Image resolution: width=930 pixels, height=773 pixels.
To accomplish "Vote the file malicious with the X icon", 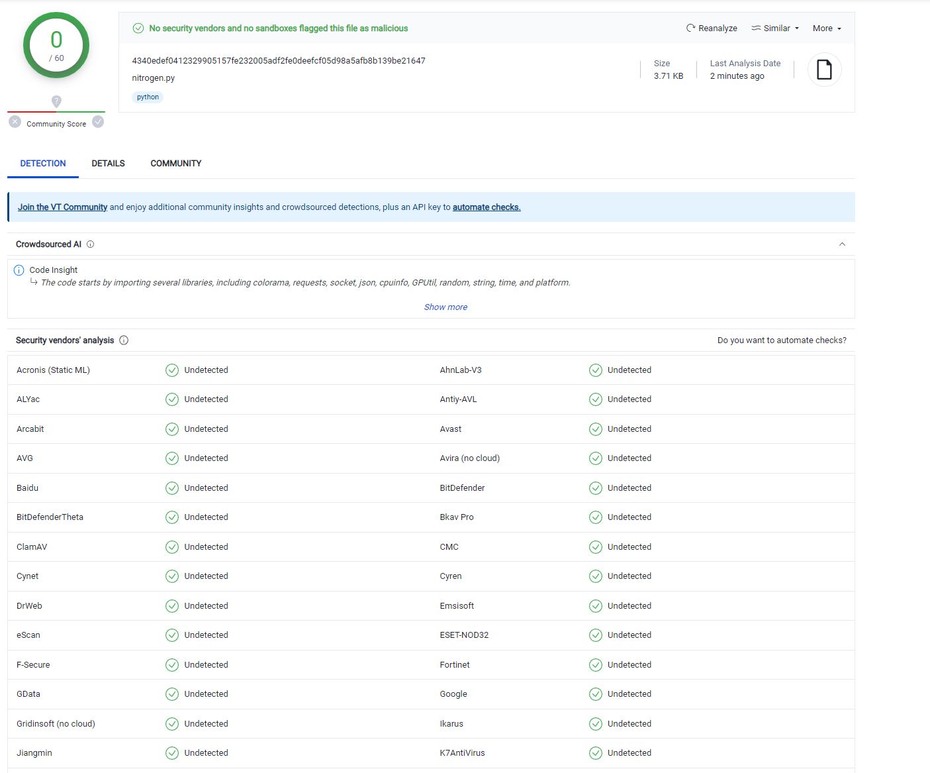I will point(15,121).
